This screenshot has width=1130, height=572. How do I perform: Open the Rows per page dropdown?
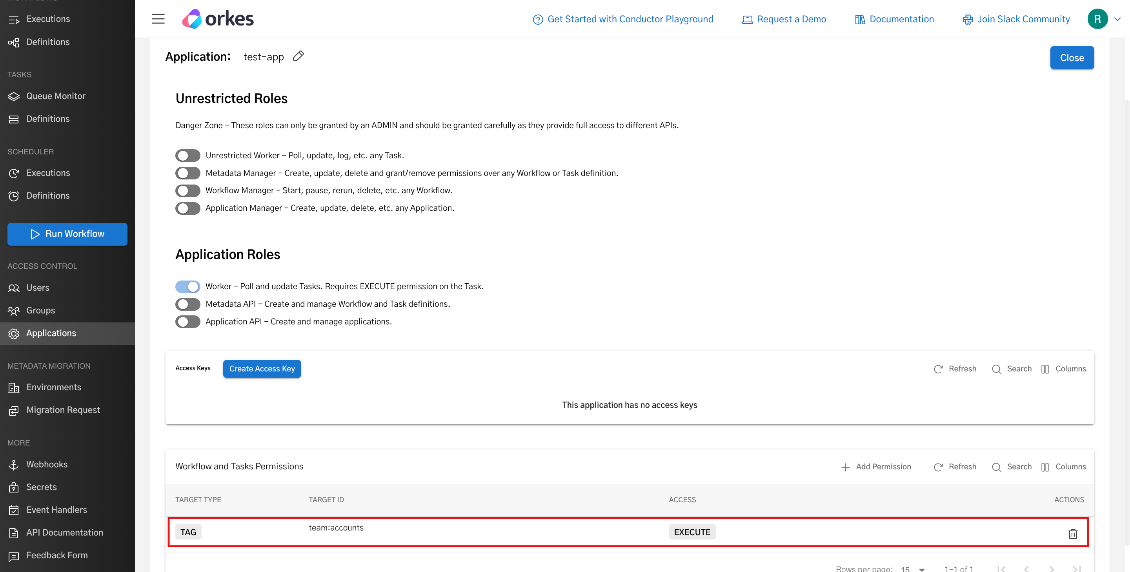tap(912, 568)
